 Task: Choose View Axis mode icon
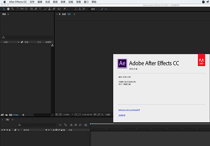point(84,9)
